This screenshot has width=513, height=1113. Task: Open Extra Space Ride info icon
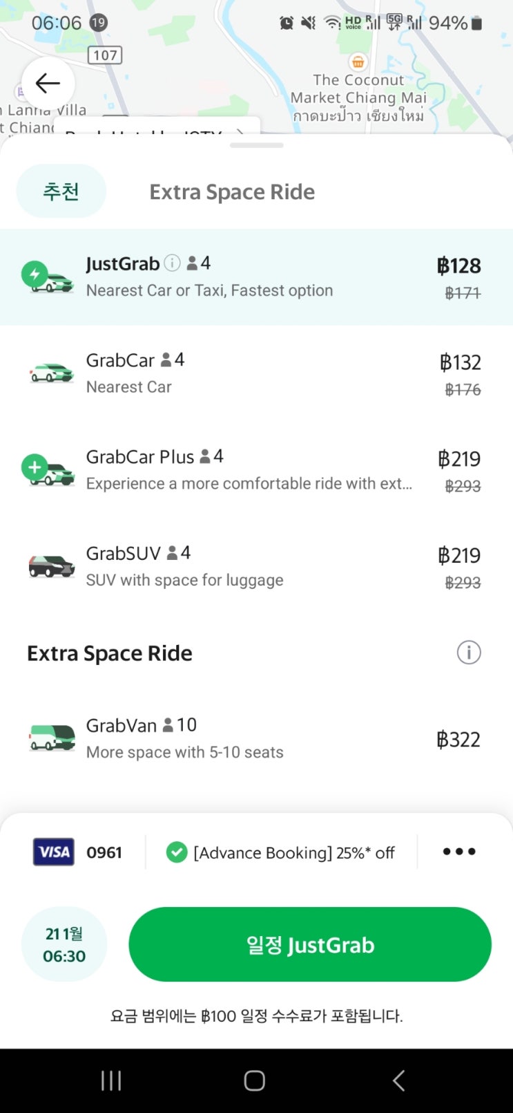[468, 653]
